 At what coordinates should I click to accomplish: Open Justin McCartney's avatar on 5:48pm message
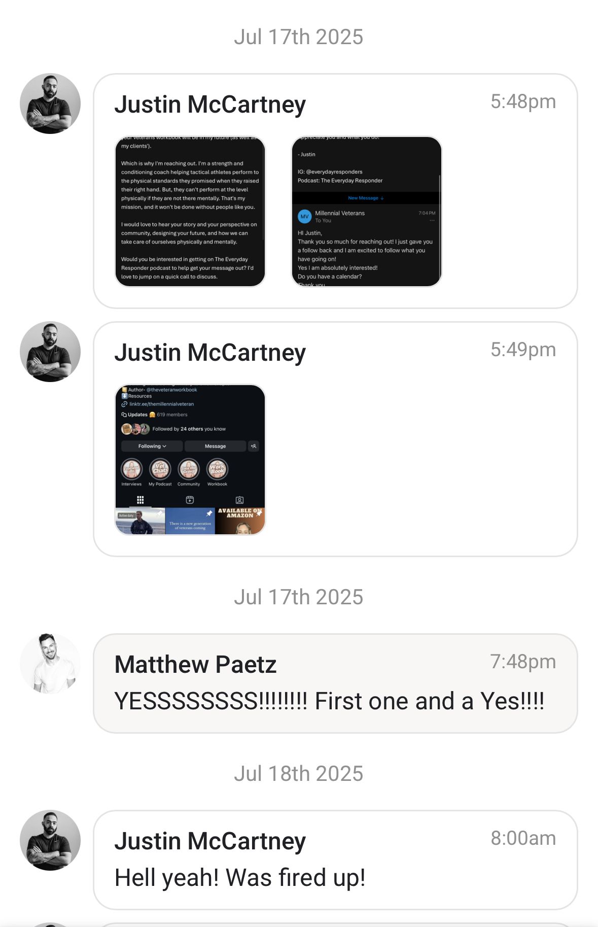point(50,104)
